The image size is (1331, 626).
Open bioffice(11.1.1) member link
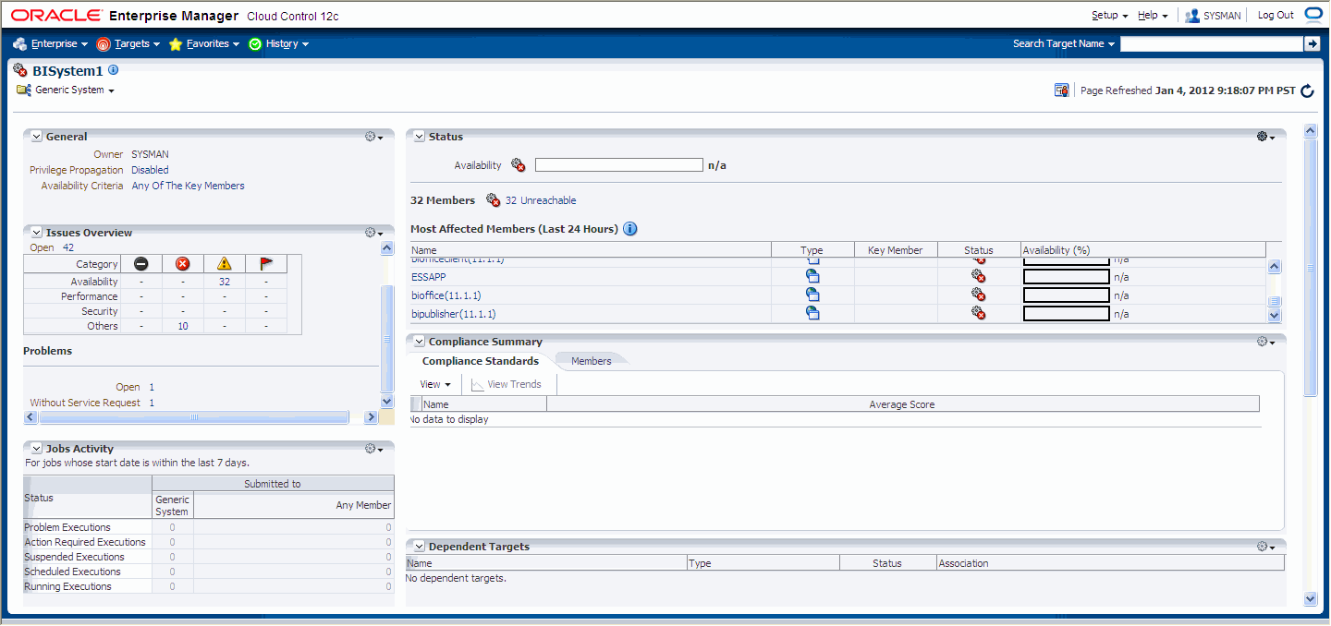(446, 295)
